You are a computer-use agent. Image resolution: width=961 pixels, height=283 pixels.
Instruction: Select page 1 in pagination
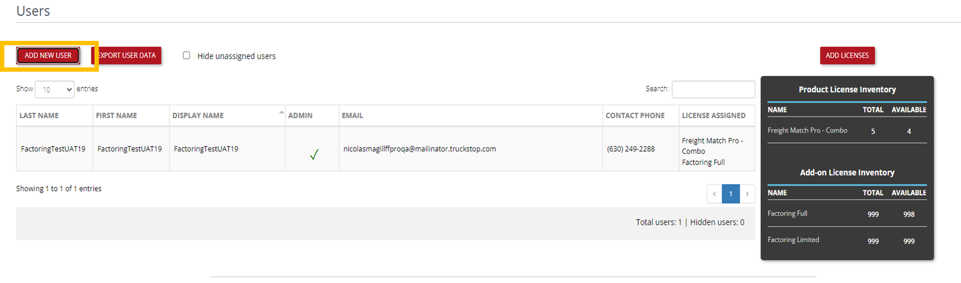731,194
